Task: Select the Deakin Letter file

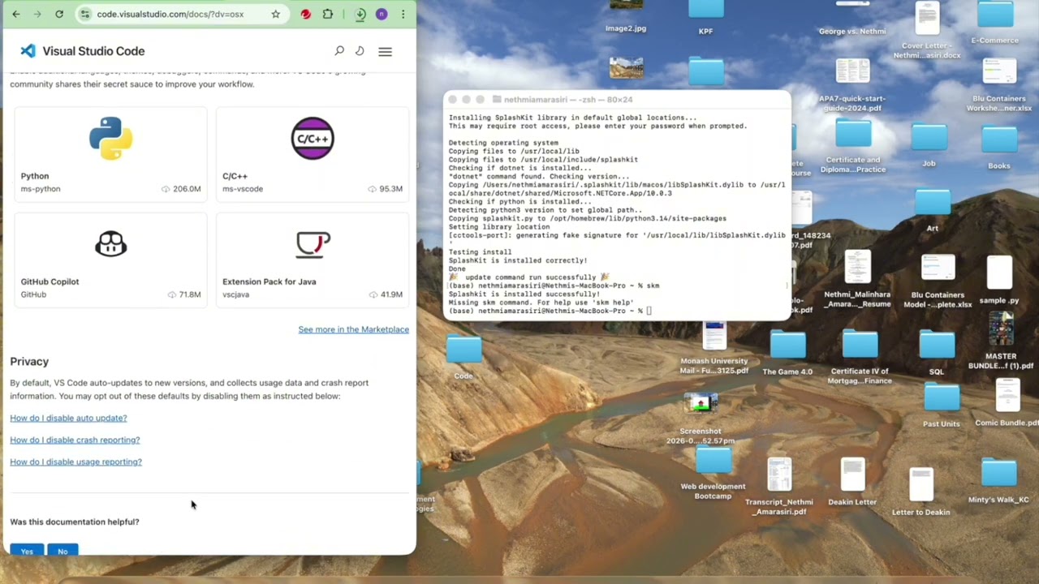Action: coord(852,483)
